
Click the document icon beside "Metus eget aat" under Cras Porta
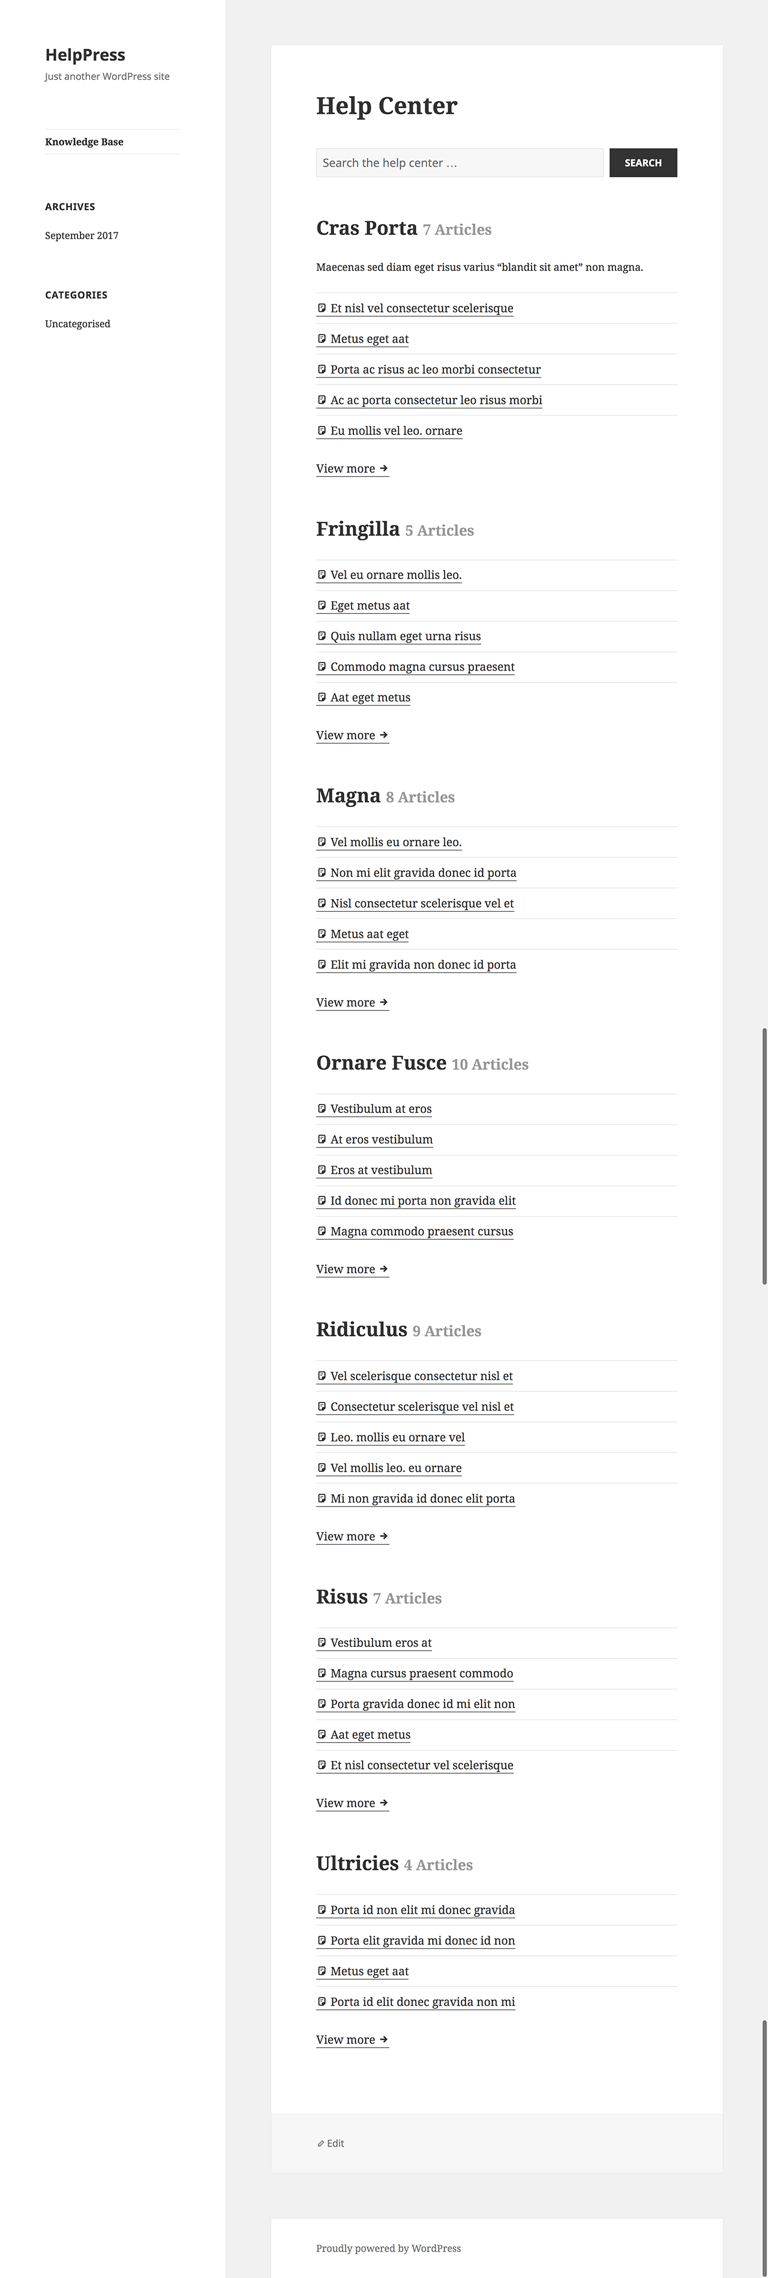[322, 339]
